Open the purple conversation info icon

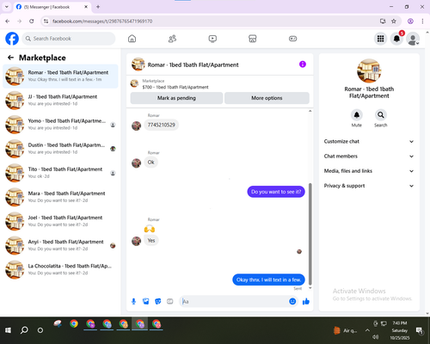point(303,64)
